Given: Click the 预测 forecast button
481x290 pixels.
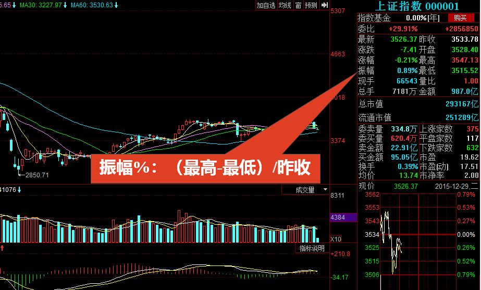Looking at the screenshot, I should tap(311, 5).
